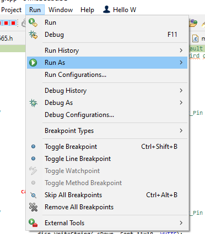Click the user profile icon before Hello W

click(106, 9)
